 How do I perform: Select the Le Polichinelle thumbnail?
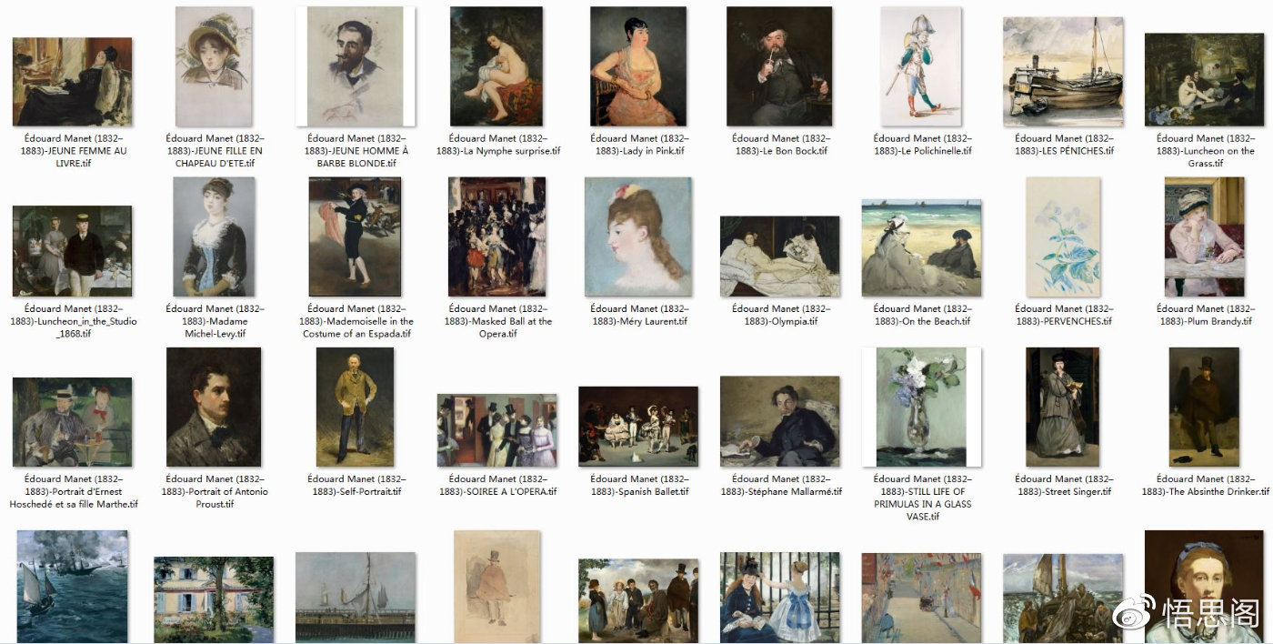pyautogui.click(x=921, y=66)
